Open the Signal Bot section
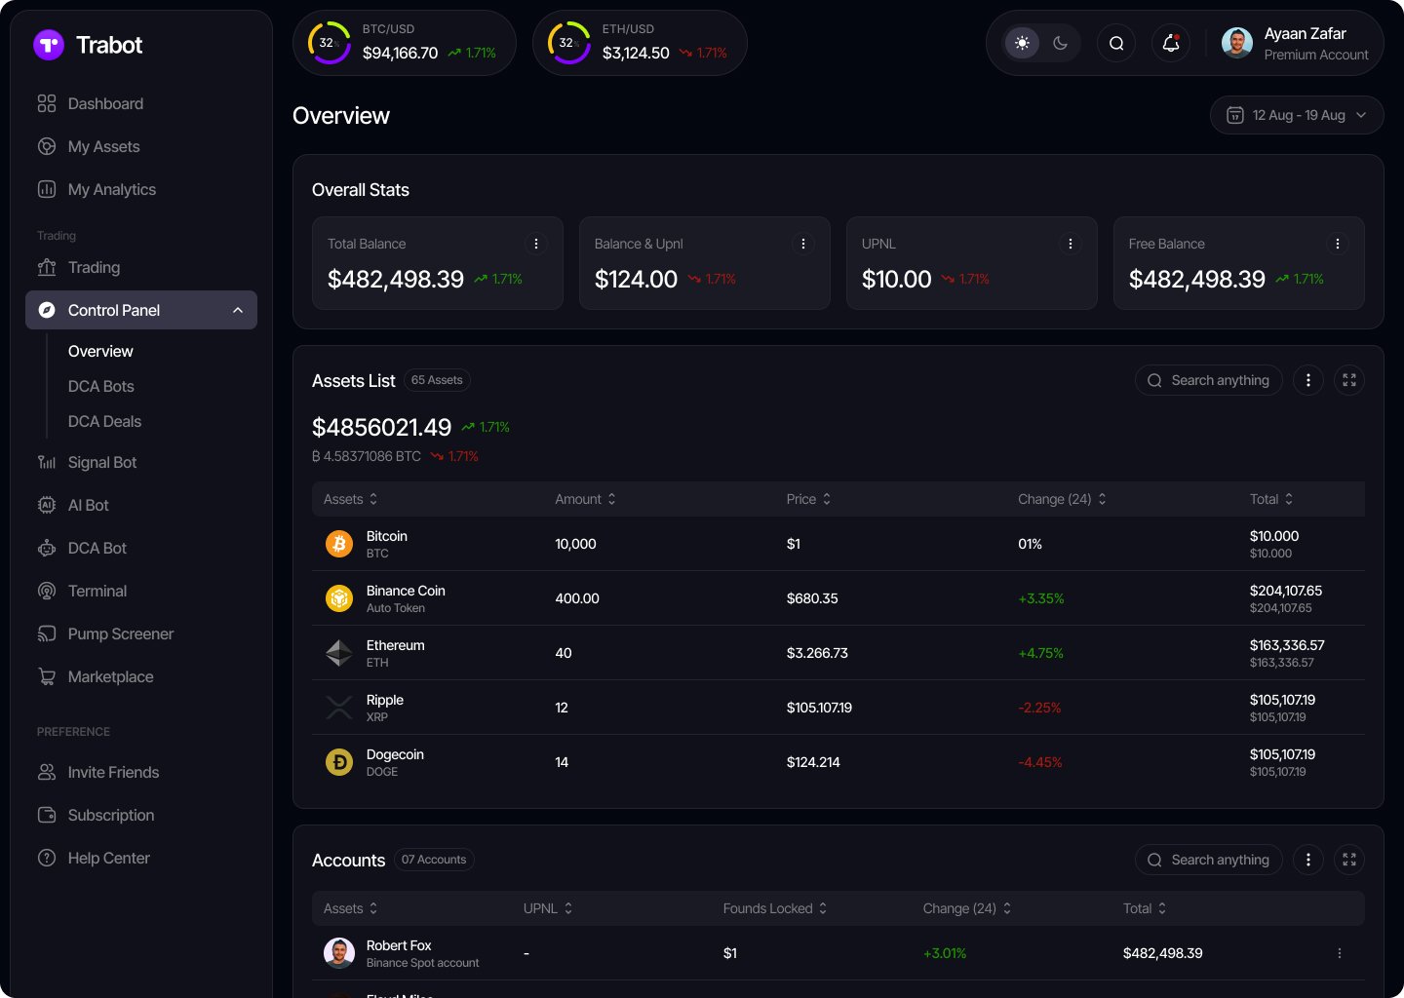The width and height of the screenshot is (1404, 998). (101, 462)
